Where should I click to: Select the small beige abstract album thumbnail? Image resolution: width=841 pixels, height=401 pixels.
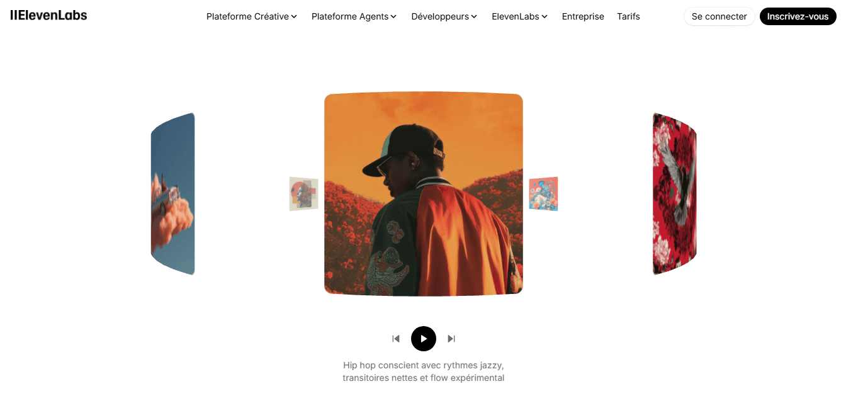[x=303, y=194]
